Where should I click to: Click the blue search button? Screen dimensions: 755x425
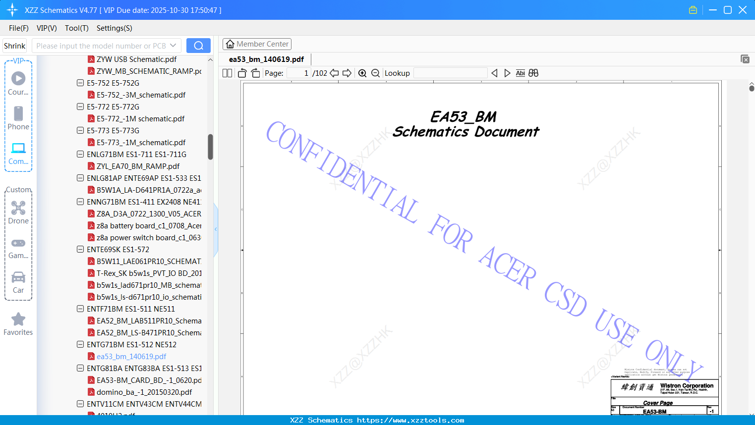pos(198,46)
